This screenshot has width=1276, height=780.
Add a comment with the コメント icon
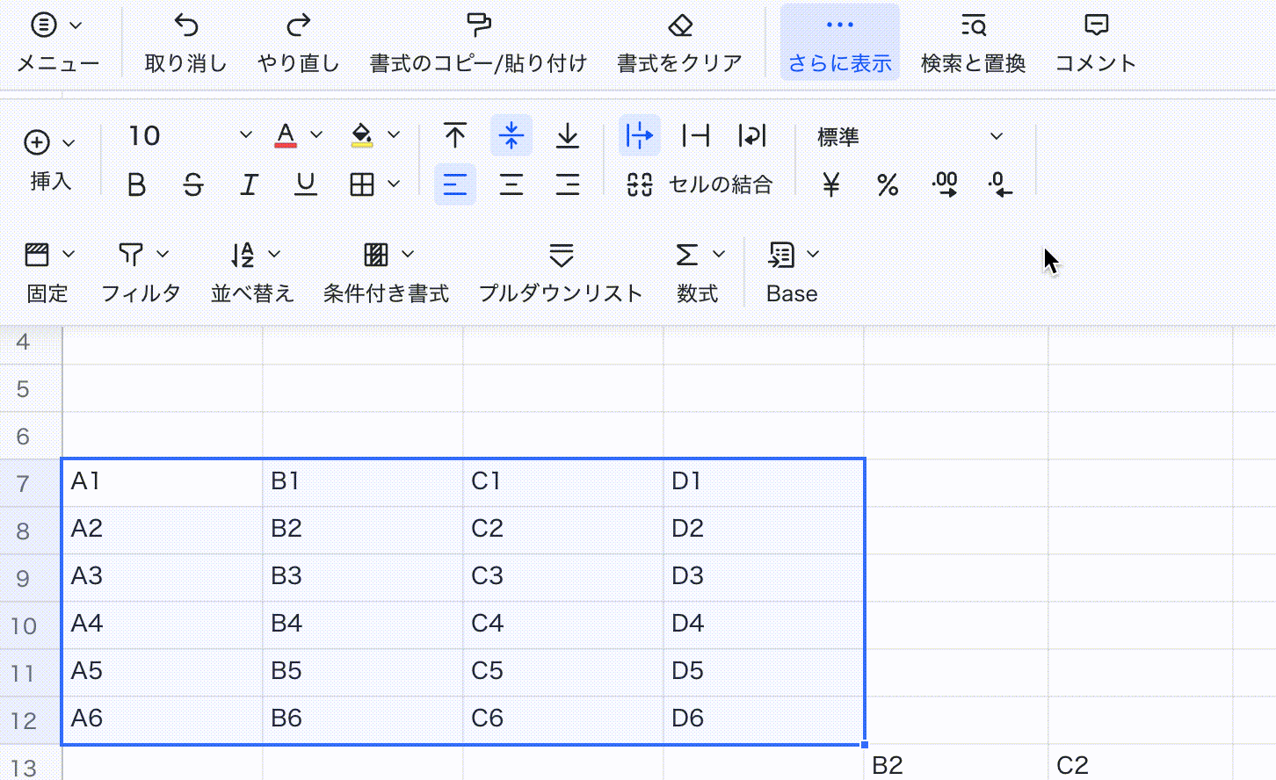click(1096, 25)
